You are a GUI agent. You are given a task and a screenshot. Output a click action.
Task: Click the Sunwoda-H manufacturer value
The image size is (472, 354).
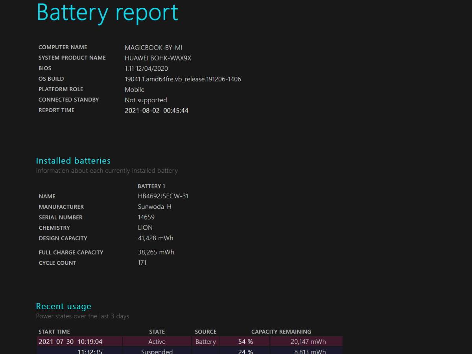(154, 206)
